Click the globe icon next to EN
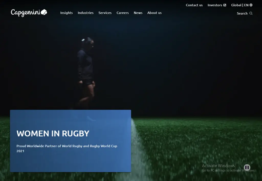This screenshot has width=262, height=181. pos(251,5)
